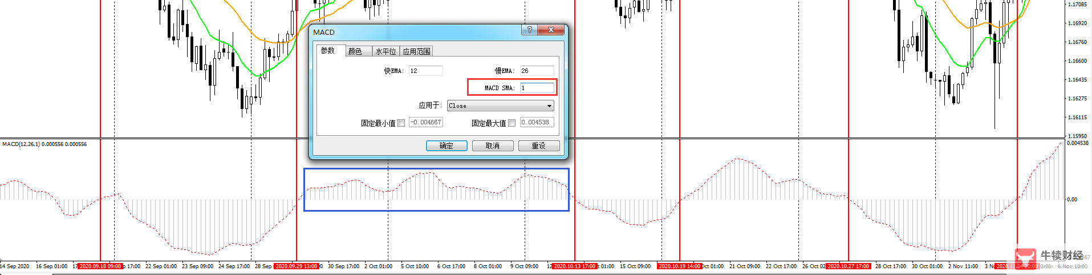The width and height of the screenshot is (1092, 275).
Task: Click the 1.16115 price scale label
Action: point(1077,118)
